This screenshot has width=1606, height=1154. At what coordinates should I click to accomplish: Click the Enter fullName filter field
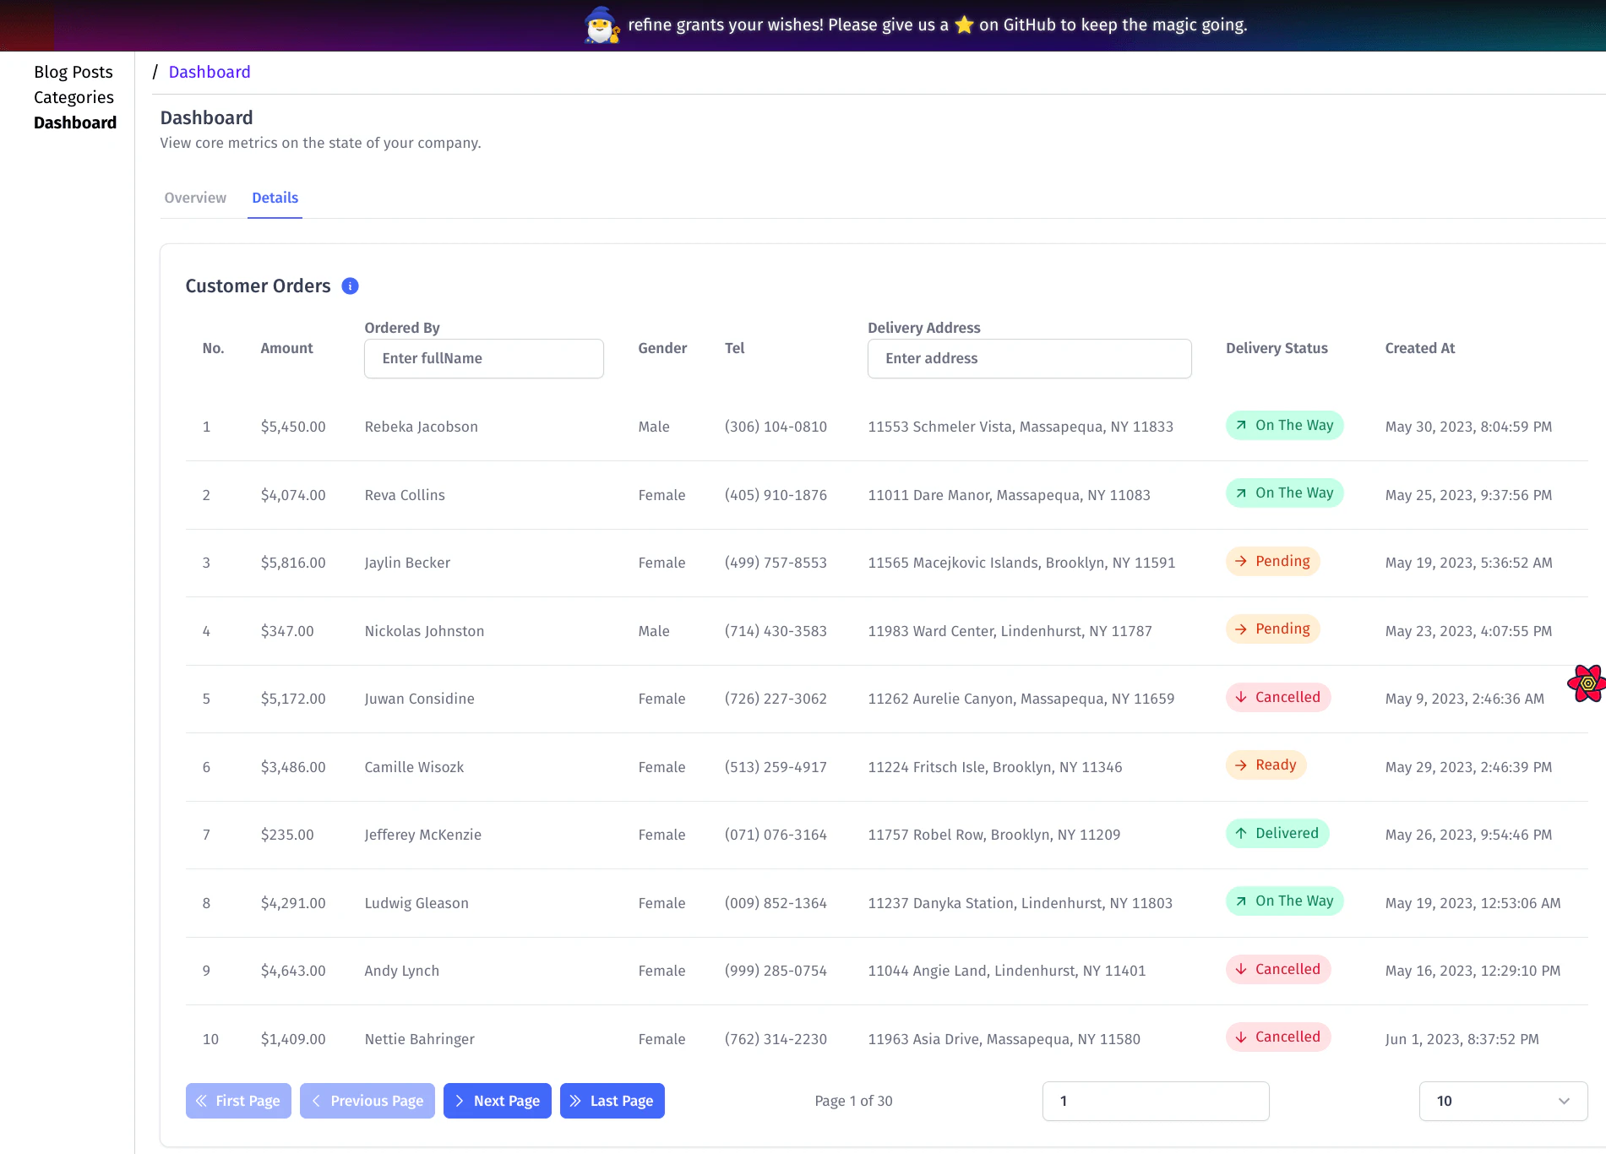tap(483, 358)
